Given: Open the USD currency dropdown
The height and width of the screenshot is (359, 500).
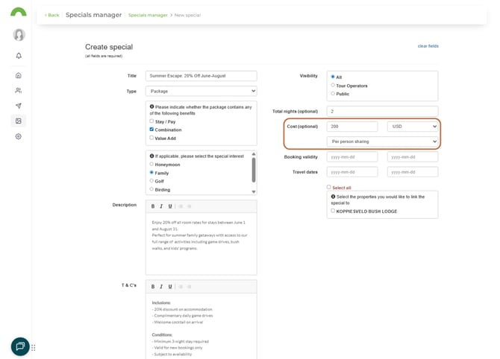Looking at the screenshot, I should tap(412, 127).
